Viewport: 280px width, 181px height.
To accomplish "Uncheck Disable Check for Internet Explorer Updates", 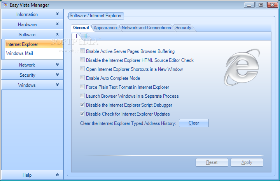I will 82,114.
